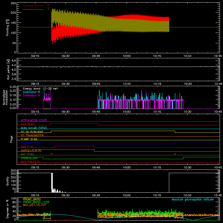Click the 4.4 tick on Roll period axis

click(x=14, y=60)
